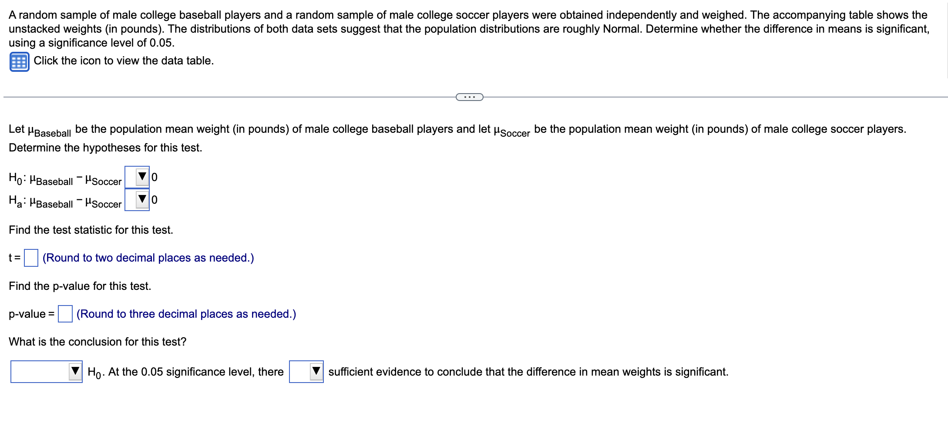Open the dropdown before sufficient evidence
Screen dimensions: 948x430
pyautogui.click(x=306, y=371)
